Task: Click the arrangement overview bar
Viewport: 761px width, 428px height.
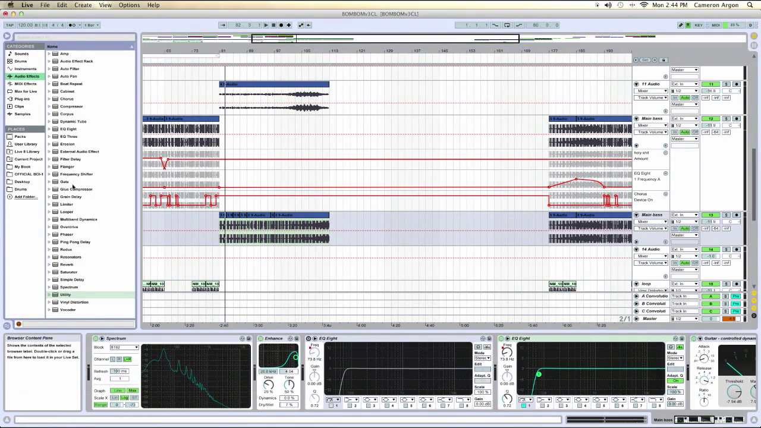Action: point(443,39)
